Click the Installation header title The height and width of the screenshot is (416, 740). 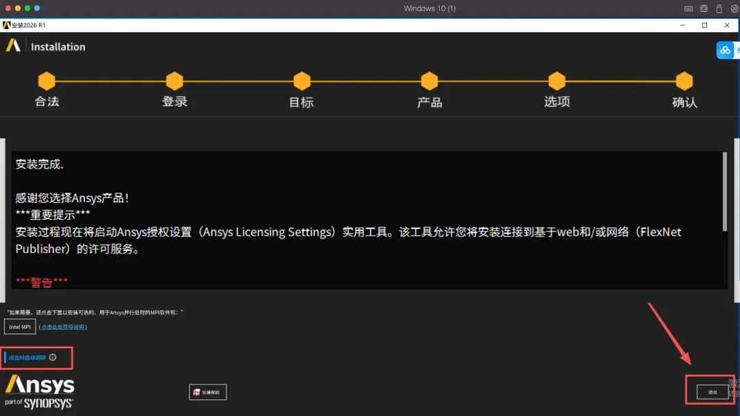pos(58,47)
